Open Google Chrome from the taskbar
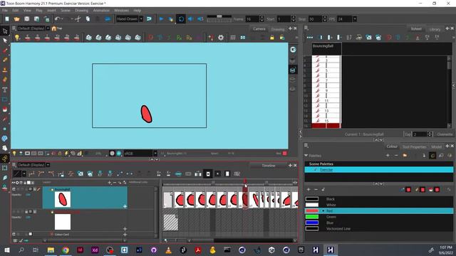 pyautogui.click(x=66, y=250)
